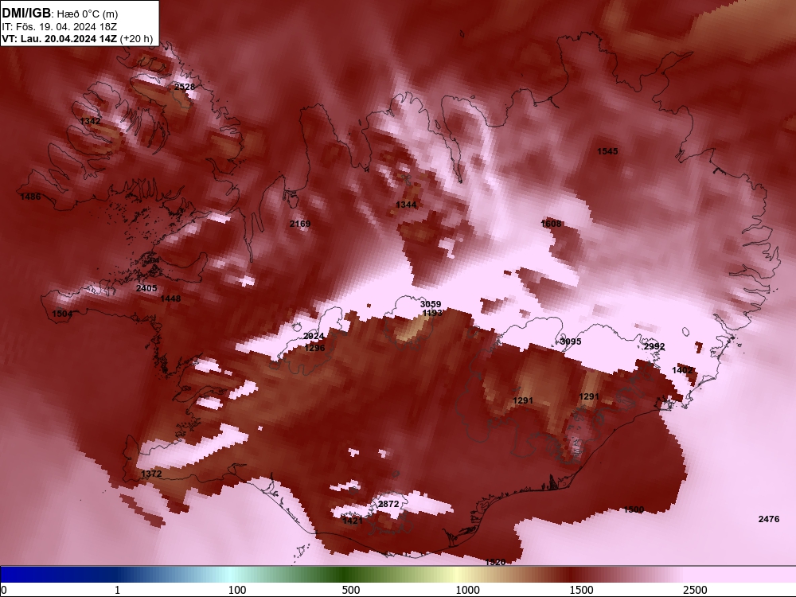Image resolution: width=796 pixels, height=597 pixels.
Task: Click the map value 3059
Action: 431,304
